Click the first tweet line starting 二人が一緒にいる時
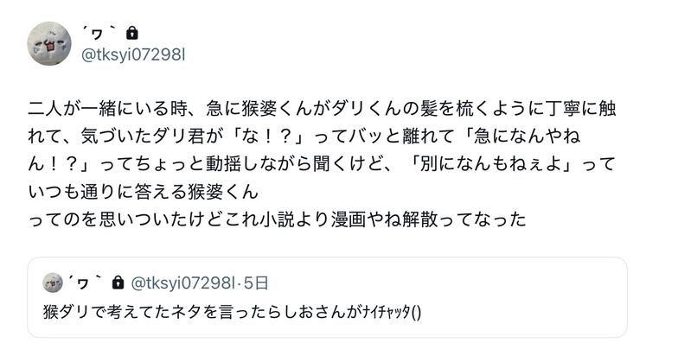 (321, 110)
